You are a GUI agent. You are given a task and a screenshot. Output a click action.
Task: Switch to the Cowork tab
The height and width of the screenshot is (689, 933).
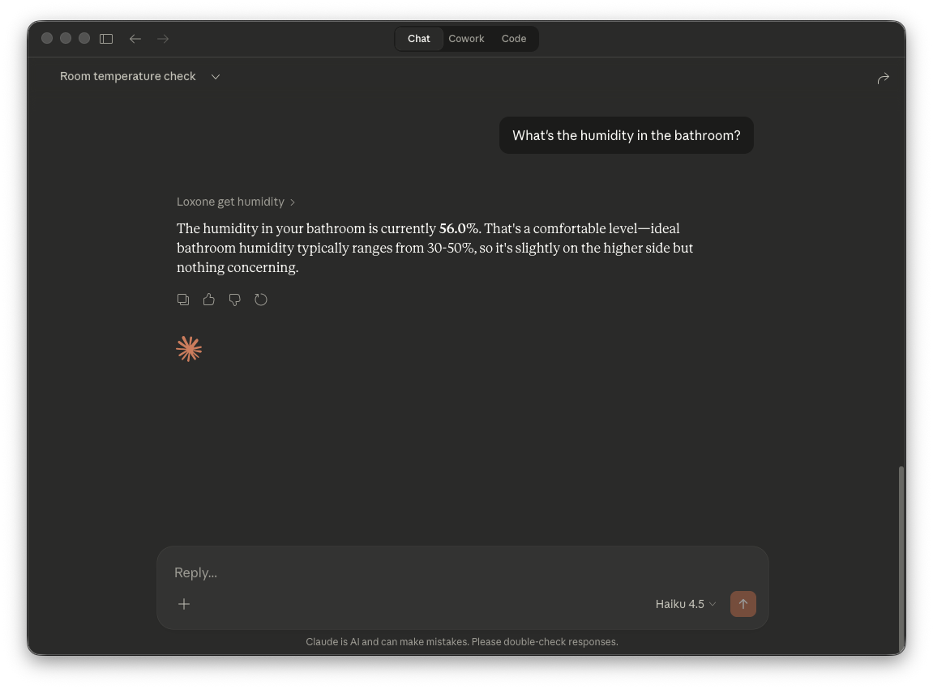click(x=466, y=38)
